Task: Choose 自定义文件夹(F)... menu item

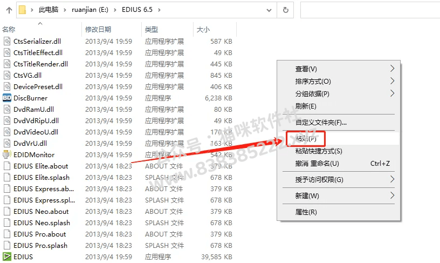Action: click(x=339, y=123)
